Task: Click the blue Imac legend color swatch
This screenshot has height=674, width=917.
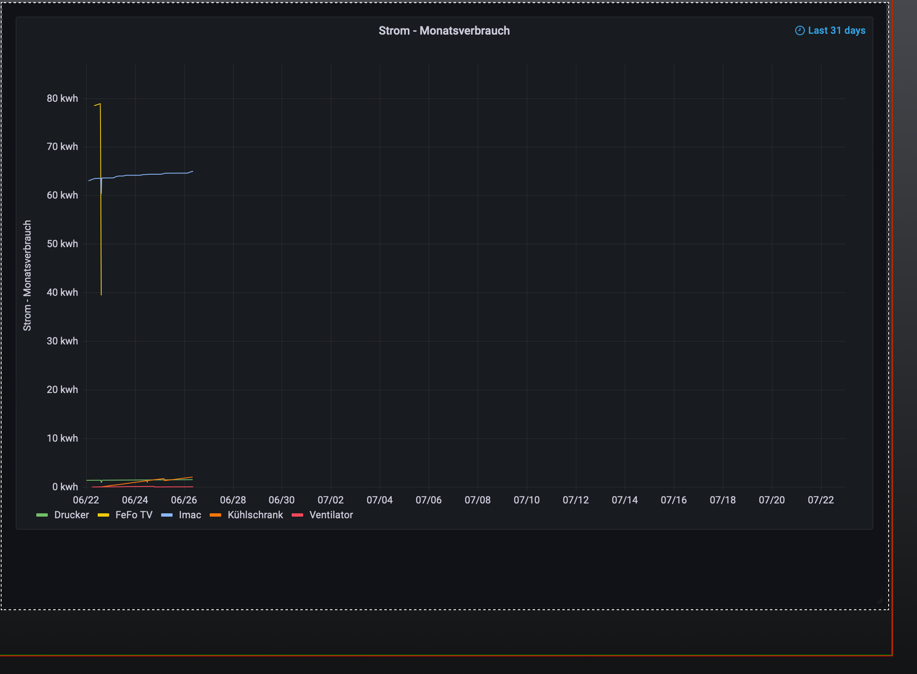Action: pos(166,515)
